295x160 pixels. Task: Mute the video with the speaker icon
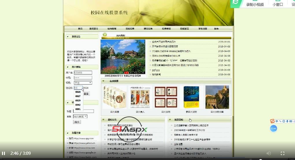pos(269,153)
